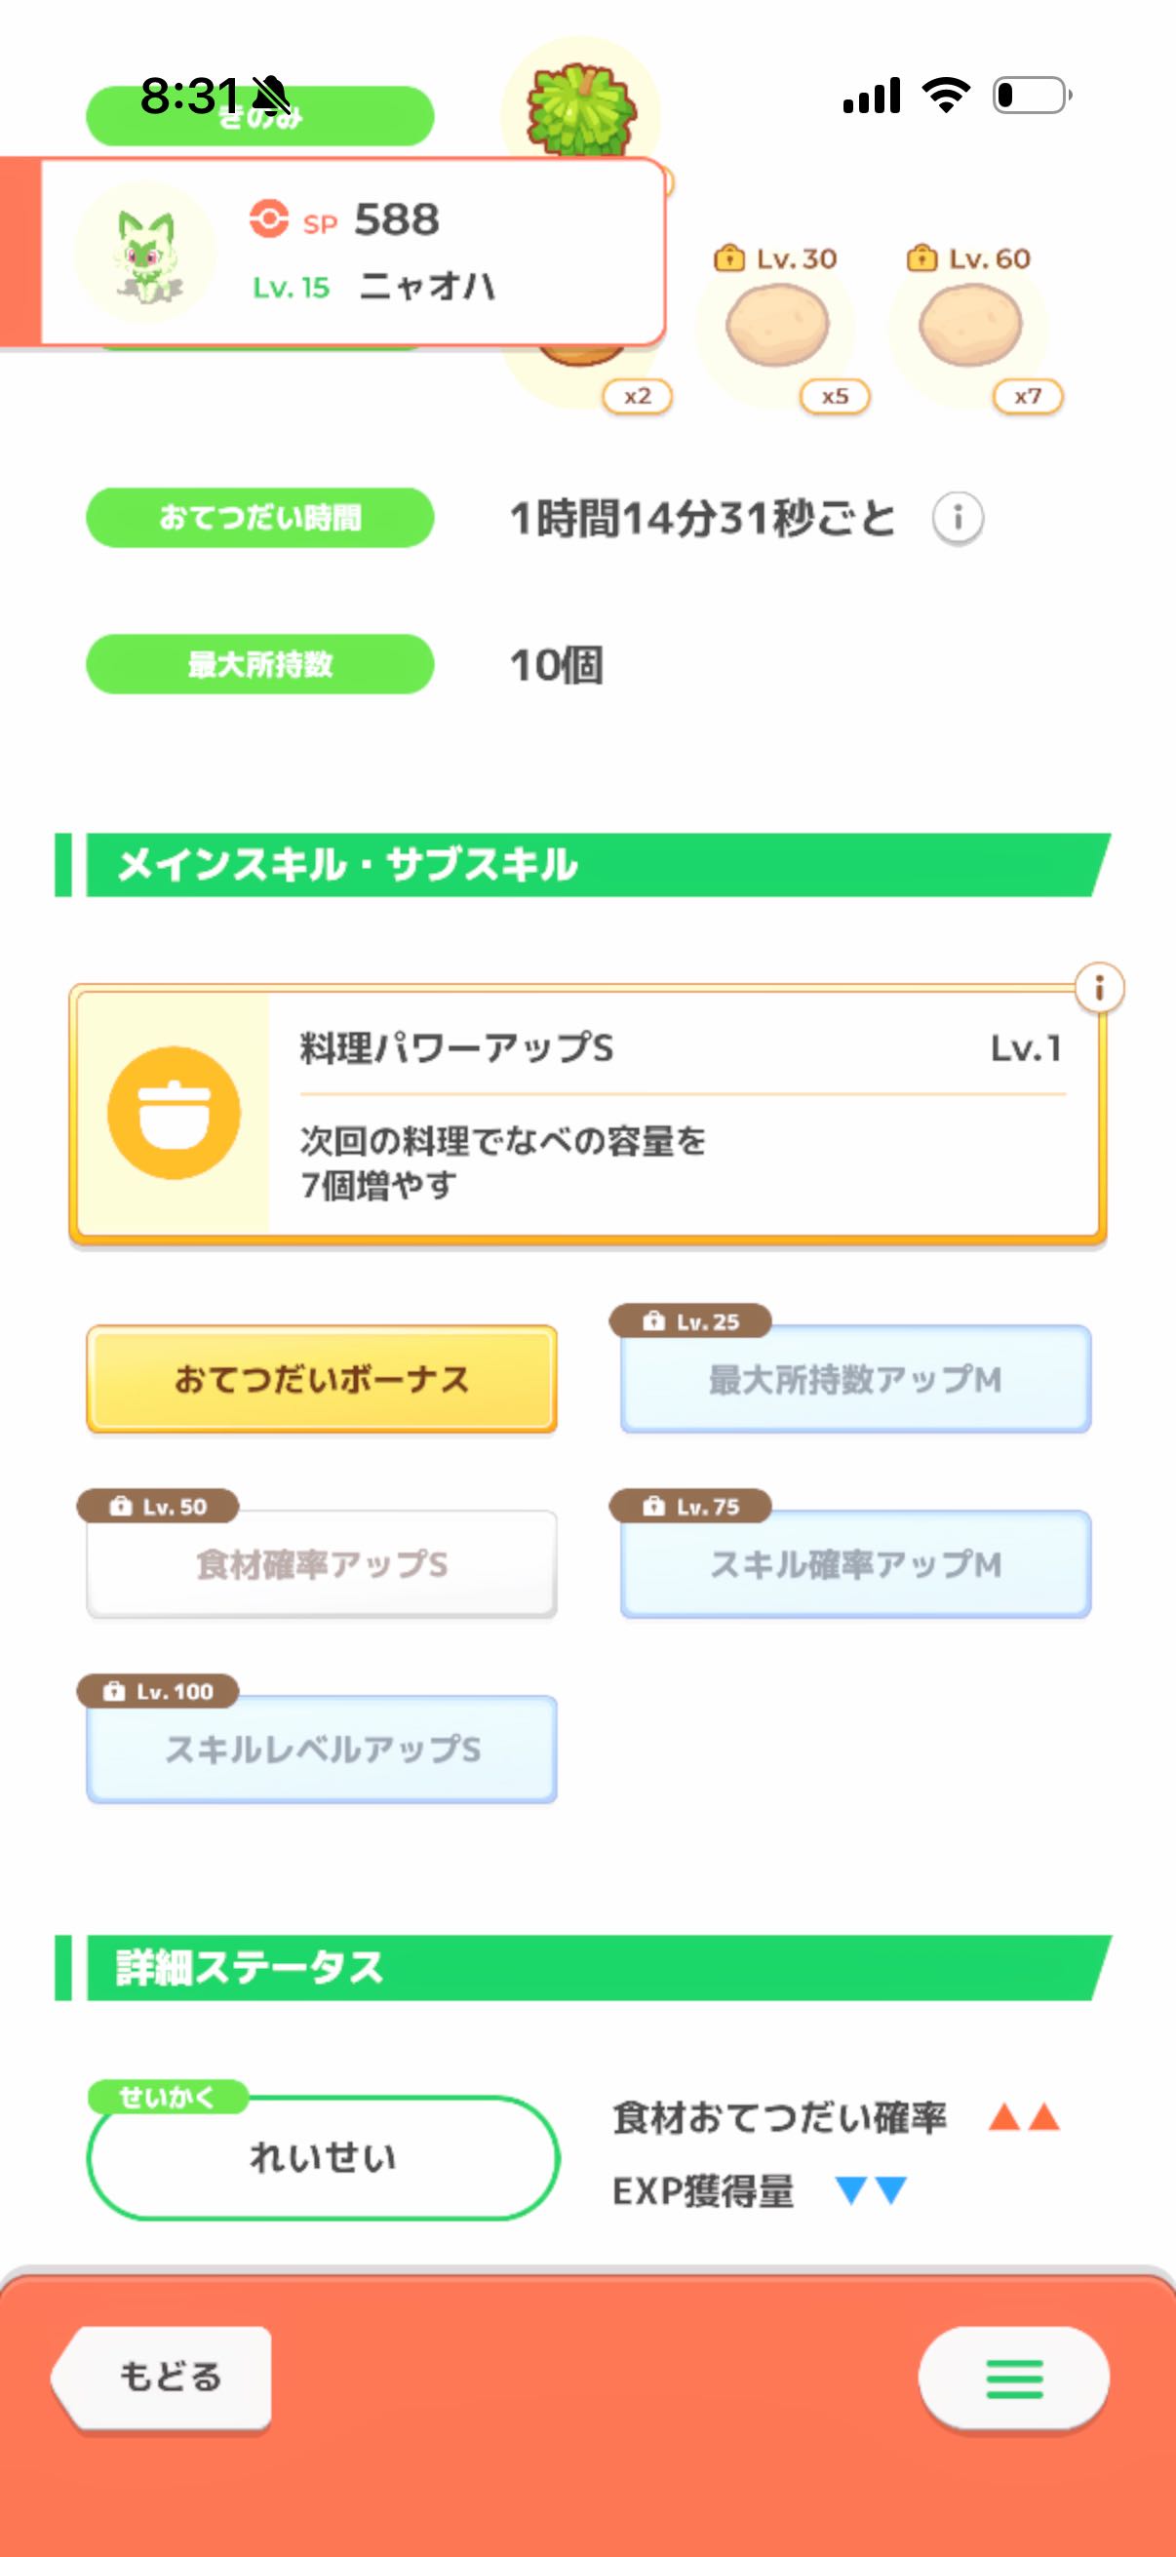This screenshot has width=1176, height=2557.
Task: Tap the 最大所持数 green label
Action: click(x=260, y=664)
